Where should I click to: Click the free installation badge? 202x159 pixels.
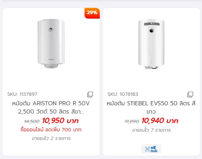tap(151, 149)
